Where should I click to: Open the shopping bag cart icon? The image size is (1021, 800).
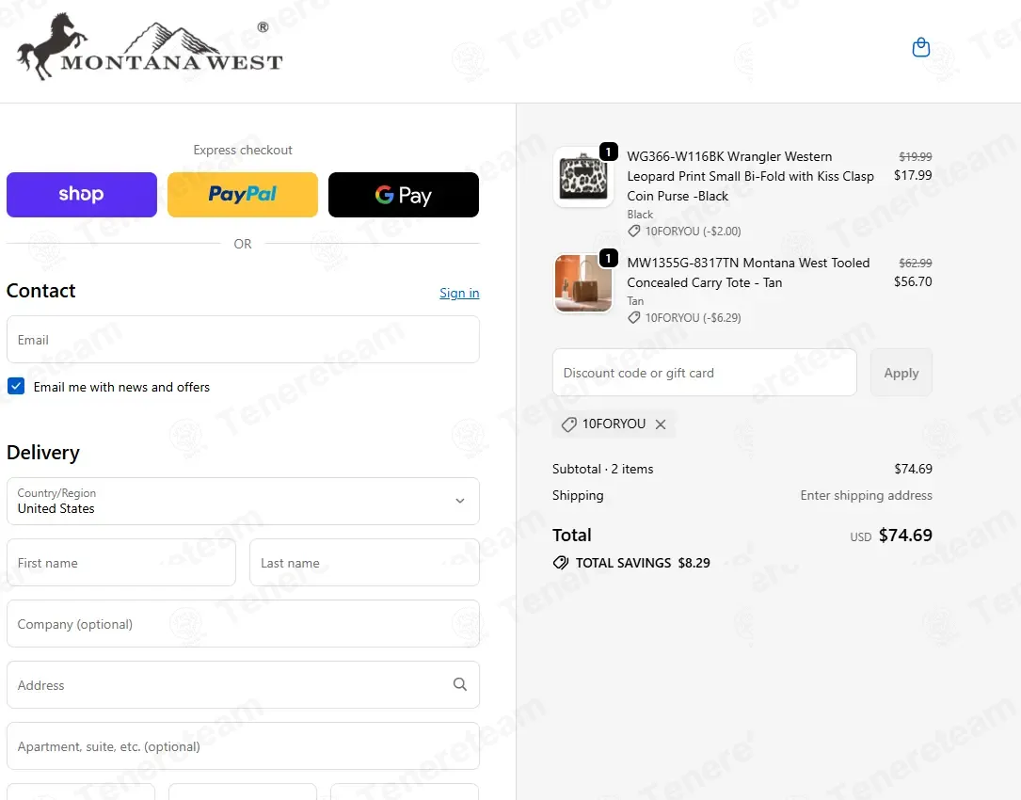pyautogui.click(x=920, y=48)
